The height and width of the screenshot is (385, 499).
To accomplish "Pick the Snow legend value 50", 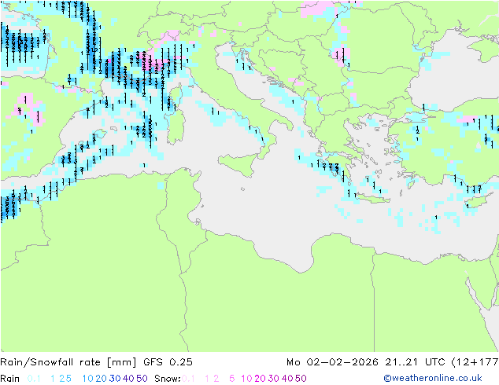I will [301, 379].
